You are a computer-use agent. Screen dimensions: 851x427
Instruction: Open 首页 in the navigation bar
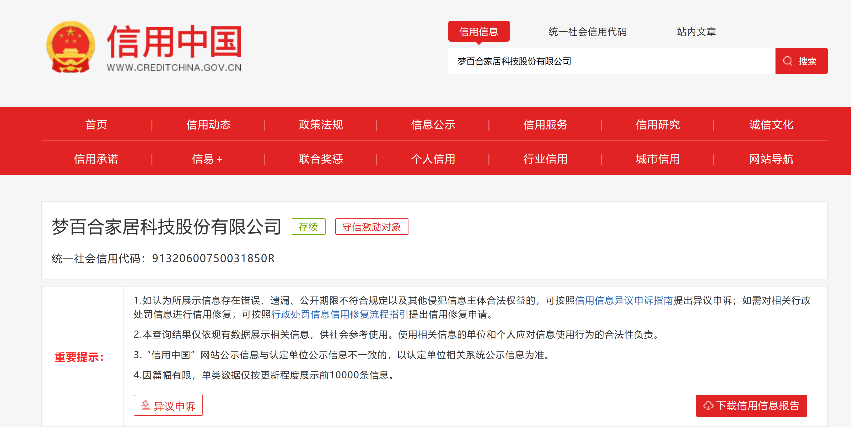click(96, 125)
